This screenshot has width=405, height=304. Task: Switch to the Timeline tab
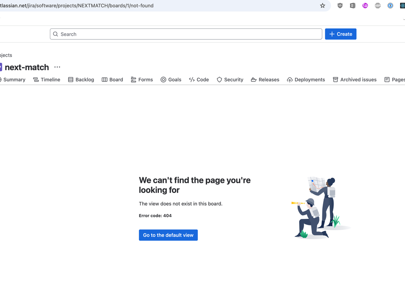point(47,79)
